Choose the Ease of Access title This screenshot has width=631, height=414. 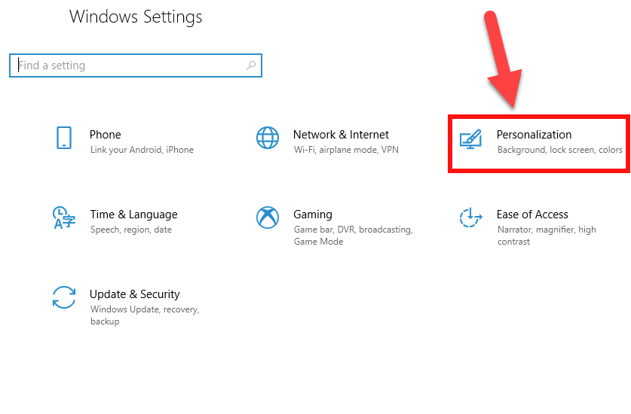pyautogui.click(x=532, y=215)
